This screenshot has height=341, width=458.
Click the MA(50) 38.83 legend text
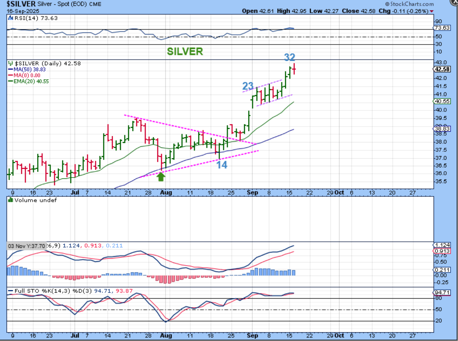pyautogui.click(x=30, y=69)
